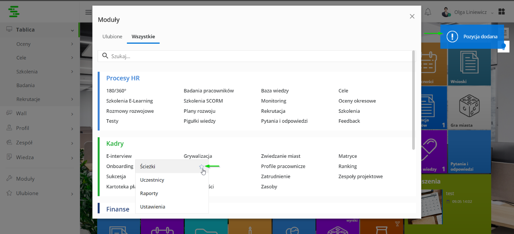Click the hamburger menu icon

pyautogui.click(x=88, y=12)
